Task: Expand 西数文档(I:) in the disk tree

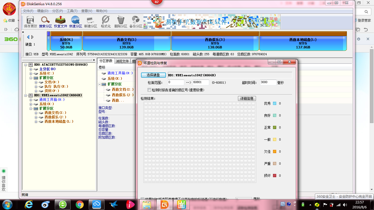Action: [36, 113]
